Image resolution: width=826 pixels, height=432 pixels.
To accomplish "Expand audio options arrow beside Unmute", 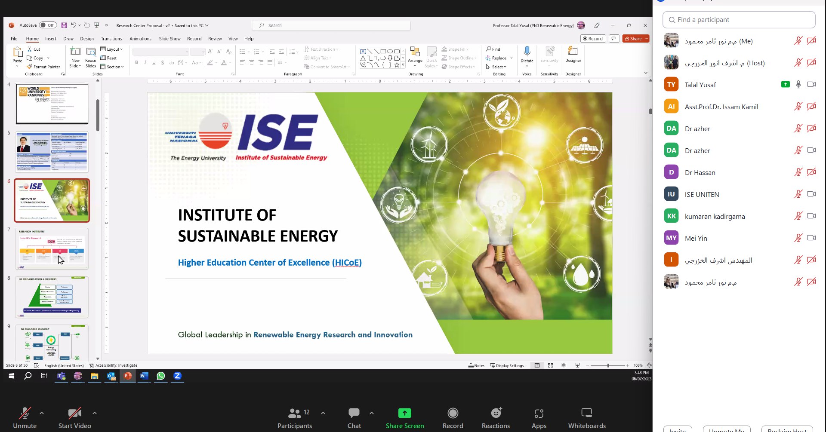I will [42, 413].
